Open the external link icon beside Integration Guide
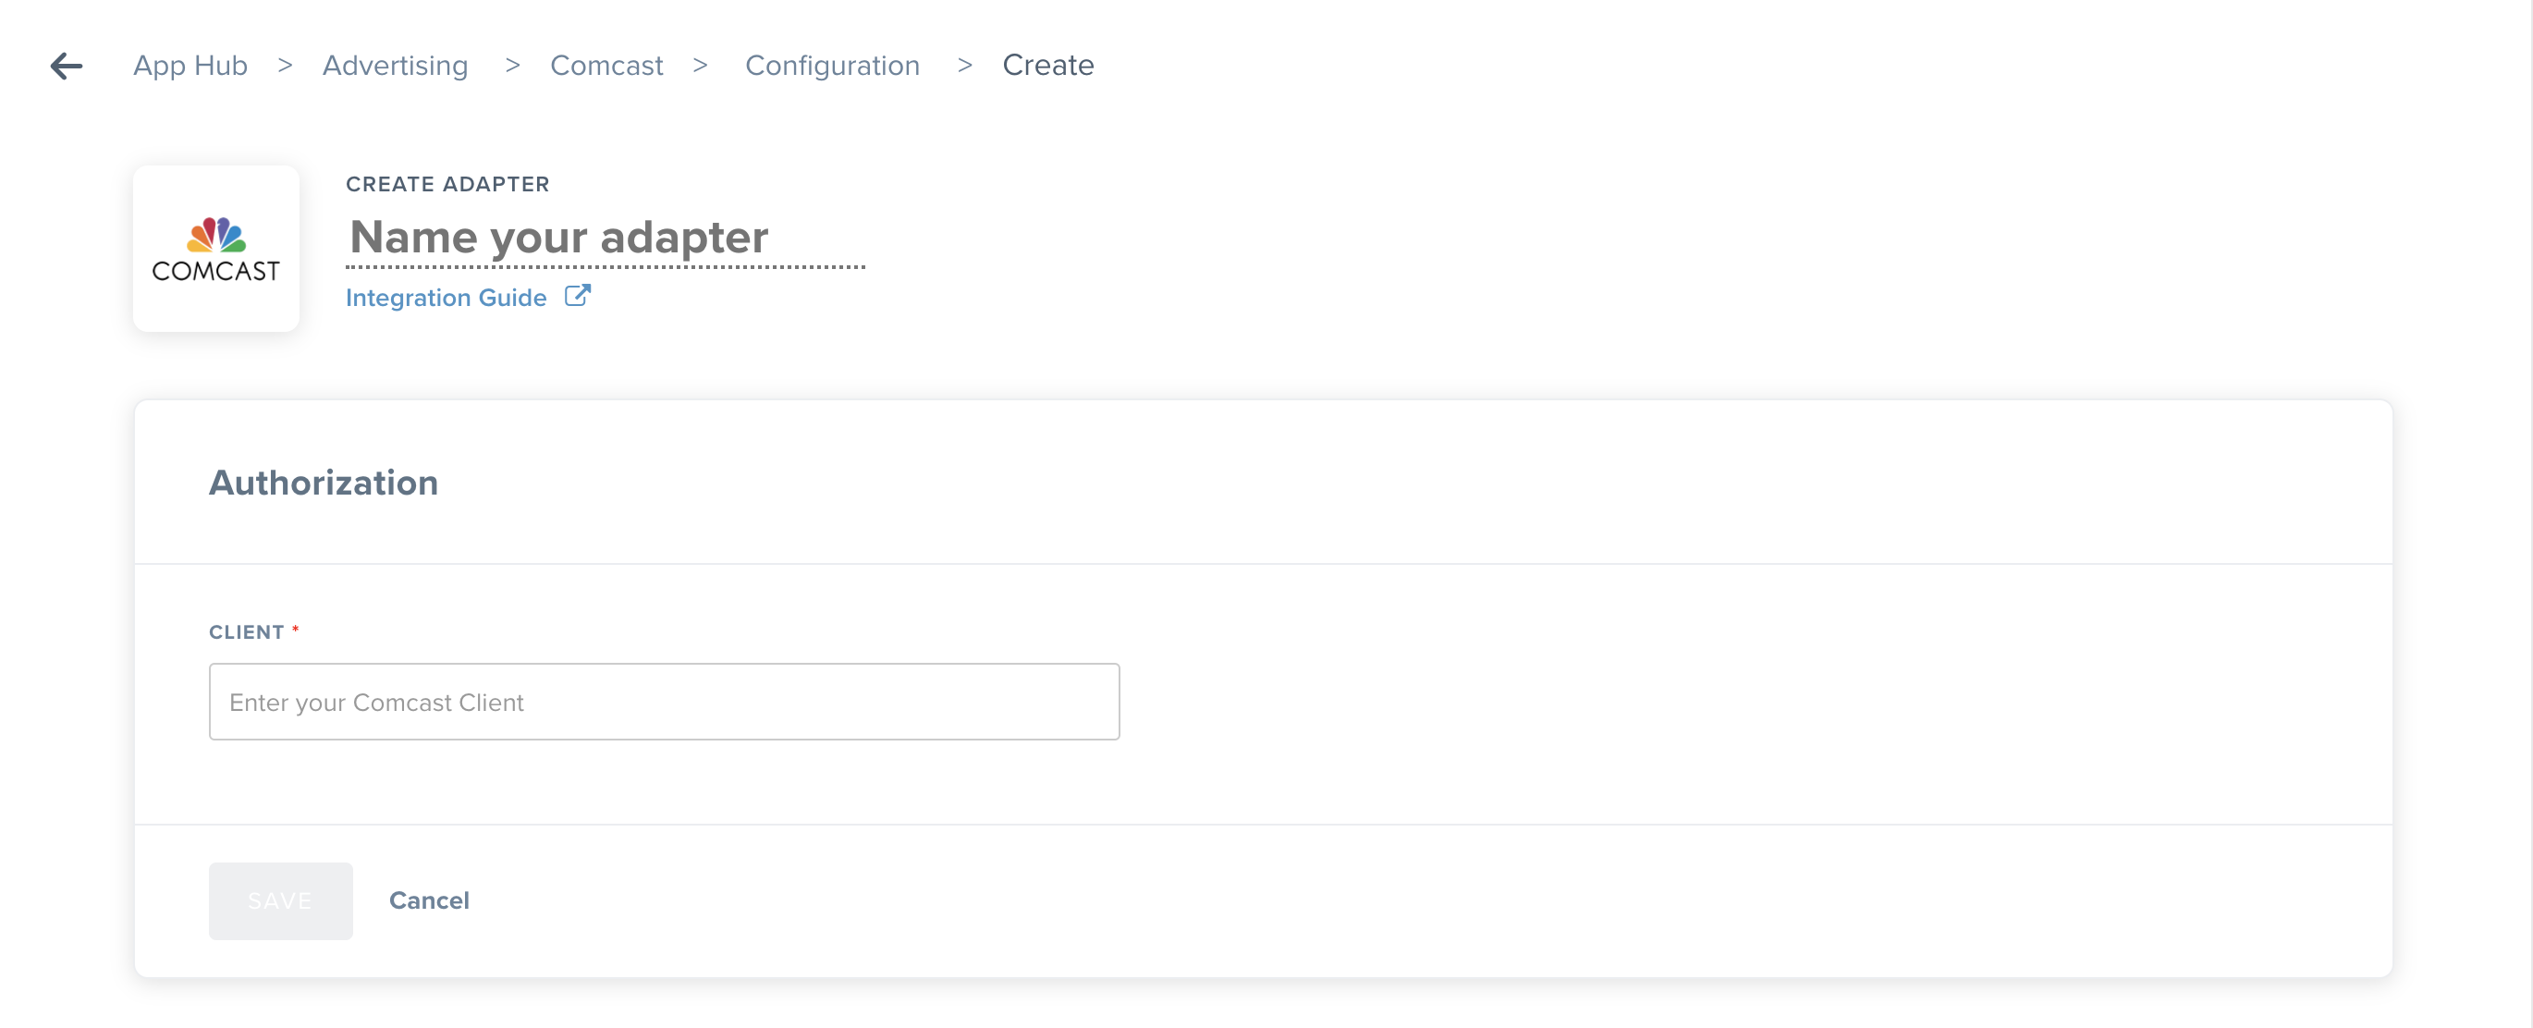 tap(577, 295)
